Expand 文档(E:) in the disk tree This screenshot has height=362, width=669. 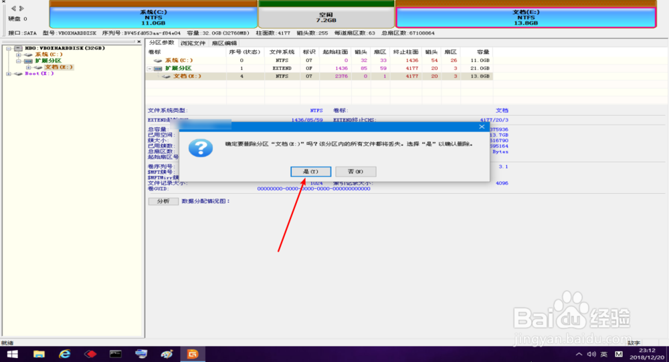pos(28,67)
